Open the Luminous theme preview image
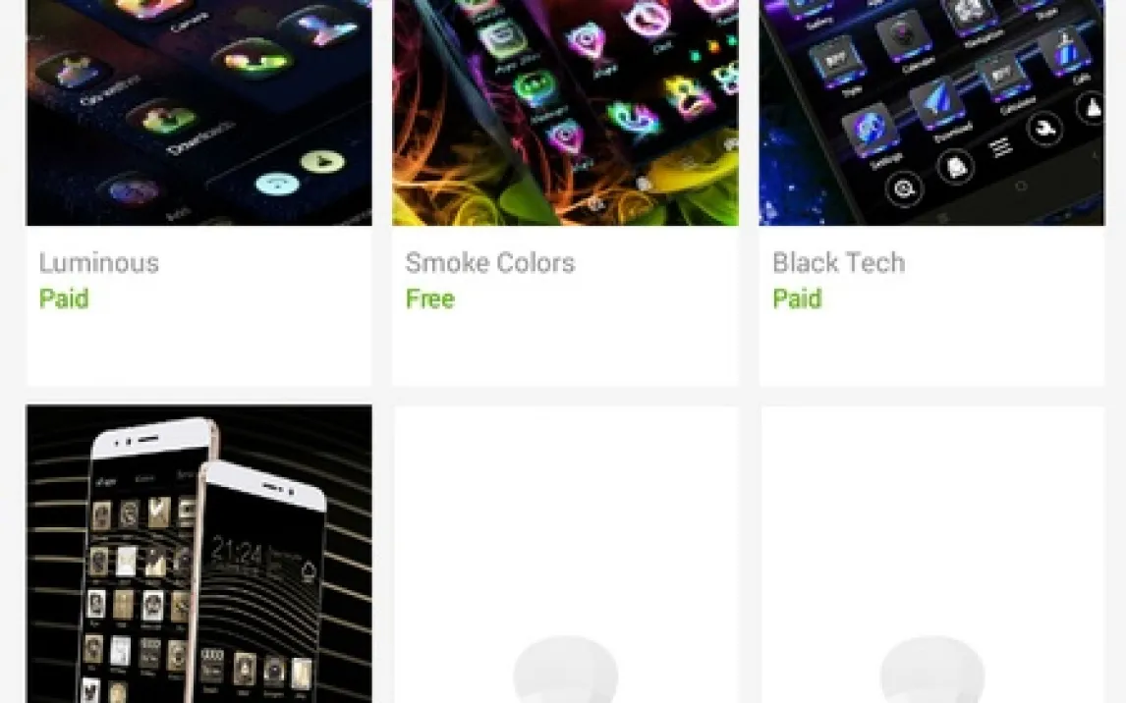 pos(198,113)
